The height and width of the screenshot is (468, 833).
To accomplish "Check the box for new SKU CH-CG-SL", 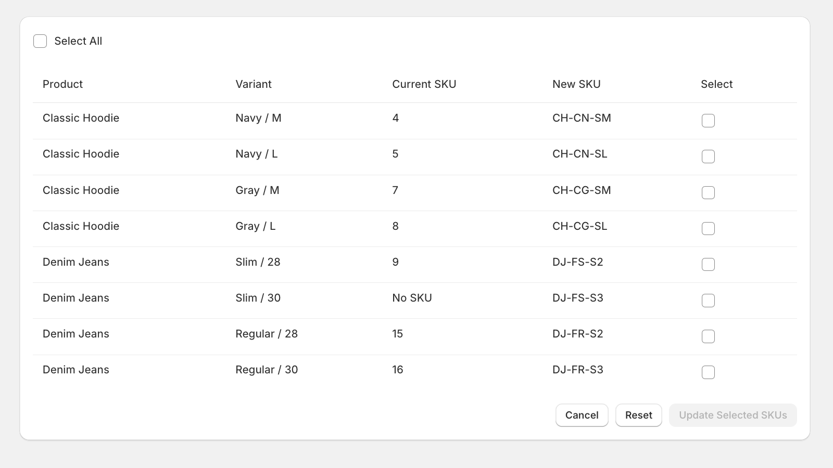I will [x=708, y=228].
